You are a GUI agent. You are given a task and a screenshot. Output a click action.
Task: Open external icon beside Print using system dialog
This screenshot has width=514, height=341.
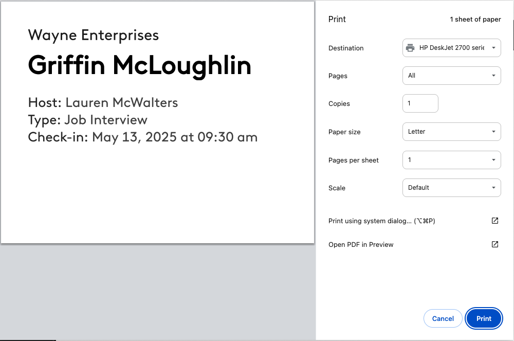tap(495, 221)
